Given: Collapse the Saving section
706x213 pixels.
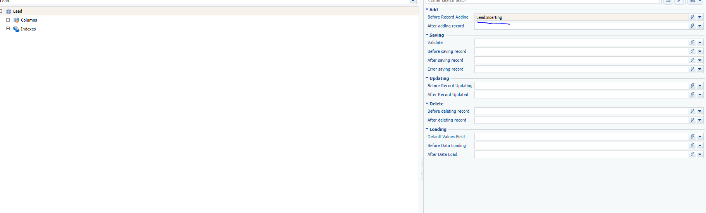Looking at the screenshot, I should [427, 35].
